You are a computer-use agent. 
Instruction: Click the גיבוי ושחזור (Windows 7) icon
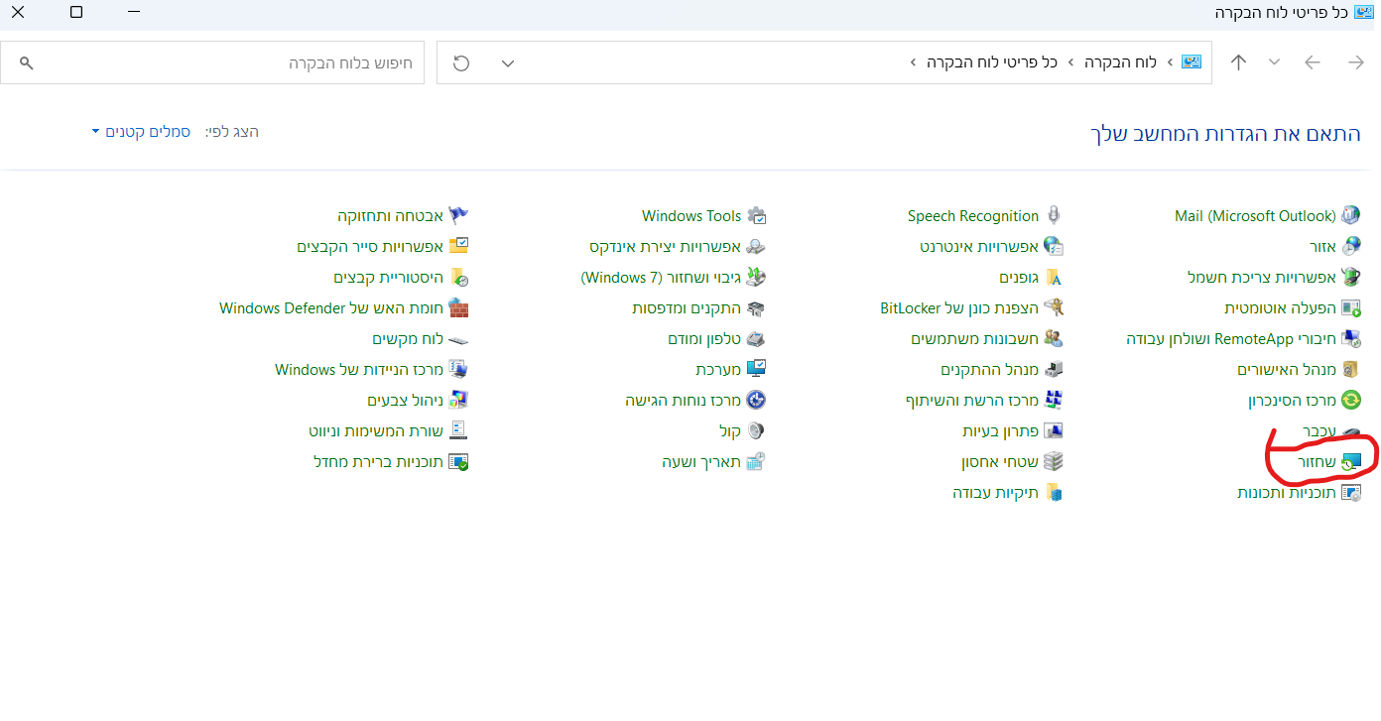click(757, 278)
